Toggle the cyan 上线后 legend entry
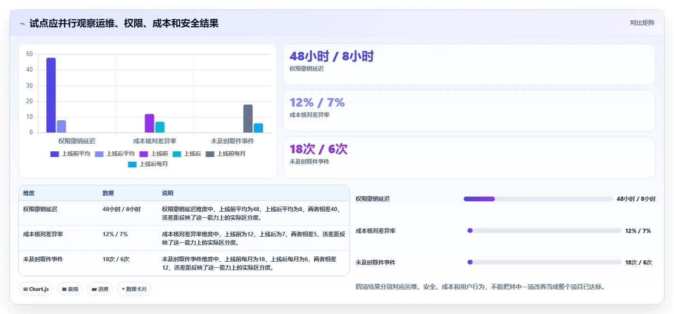Viewport: 674px width, 314px height. (x=187, y=154)
